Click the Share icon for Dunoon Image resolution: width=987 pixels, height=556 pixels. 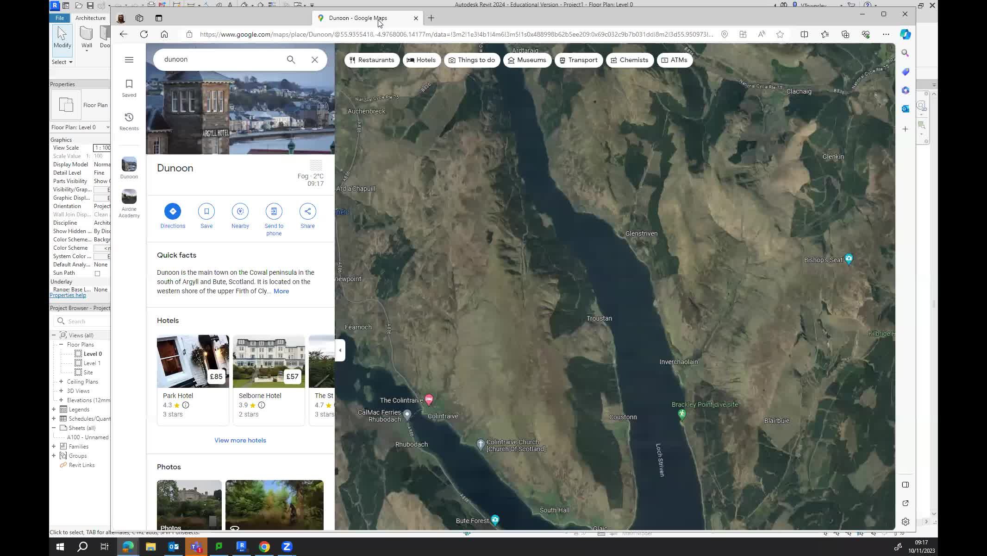[307, 211]
